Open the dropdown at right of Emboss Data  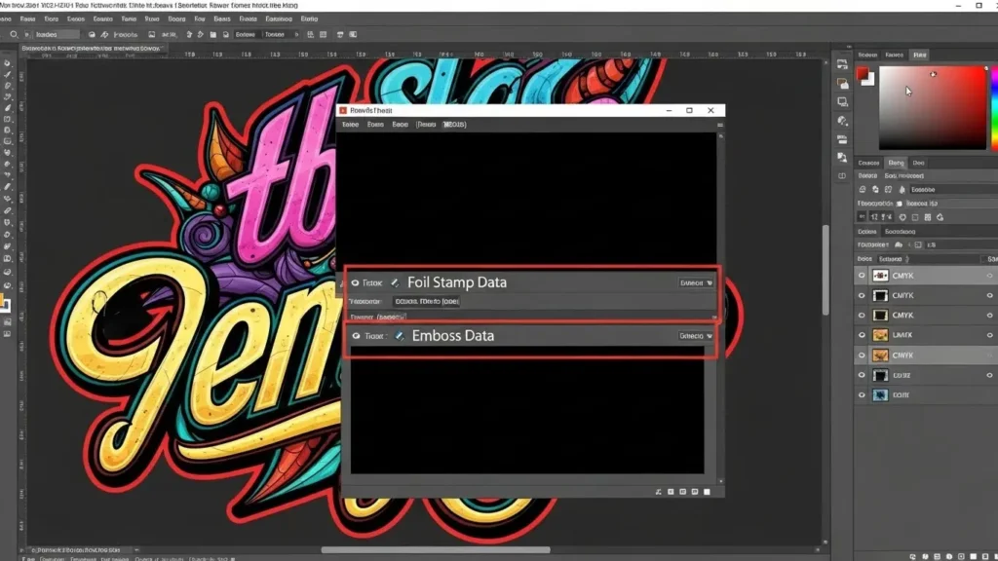pos(696,336)
